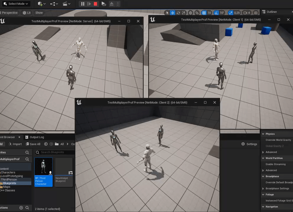Select the BP_ThirdPersonCharacter thumbnail
The image size is (293, 212).
pos(43,166)
